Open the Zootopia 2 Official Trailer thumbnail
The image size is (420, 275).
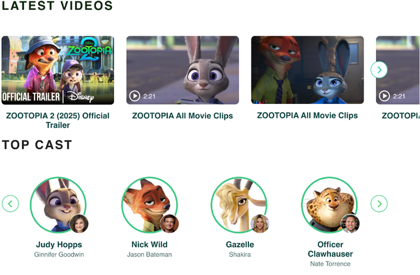[58, 70]
